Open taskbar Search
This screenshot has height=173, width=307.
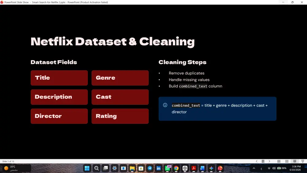(x=96, y=168)
